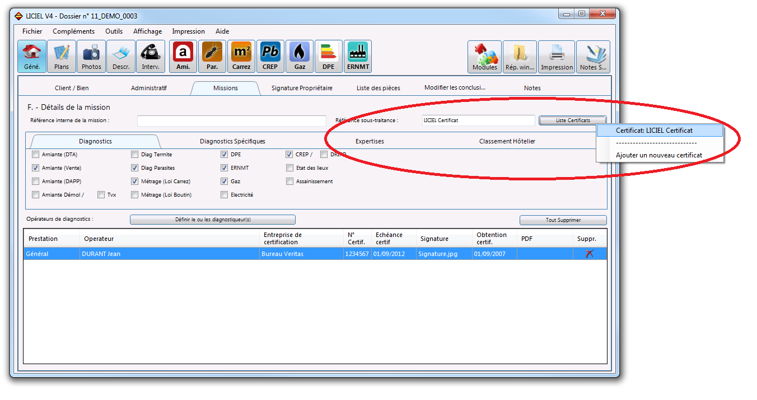Uncheck the Diag Parasites checkbox
The height and width of the screenshot is (400, 757).
134,168
